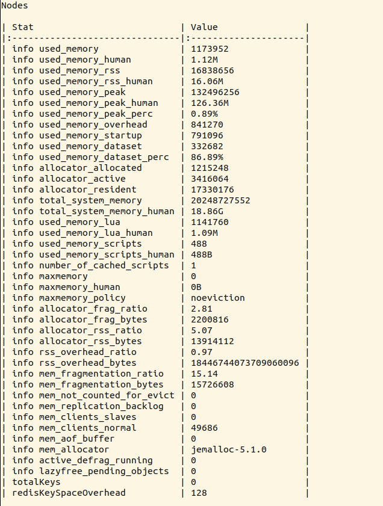Select the Stat column header
The image size is (383, 506).
pyautogui.click(x=23, y=27)
